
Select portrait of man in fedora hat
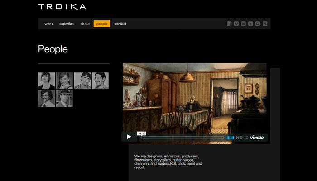[64, 99]
